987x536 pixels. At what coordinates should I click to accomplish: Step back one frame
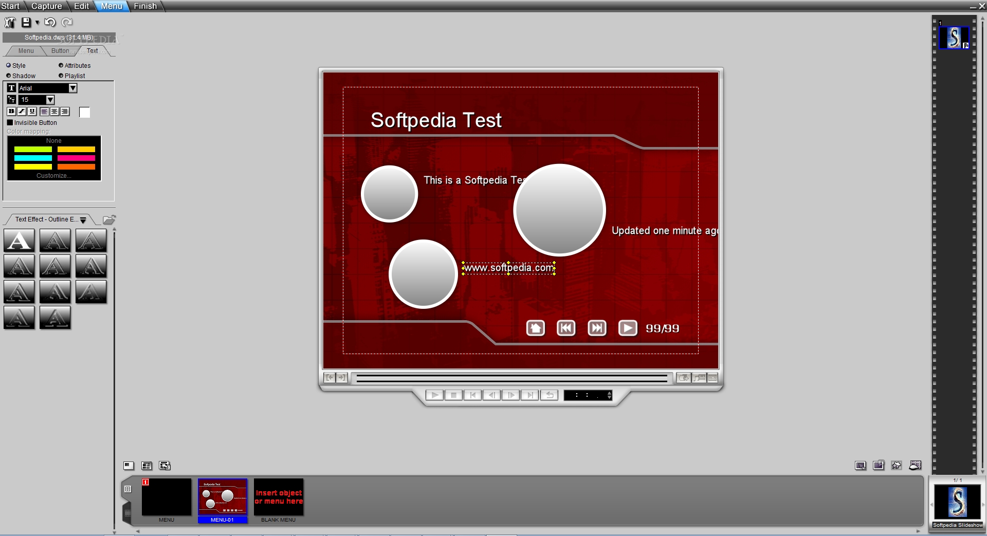(x=491, y=395)
